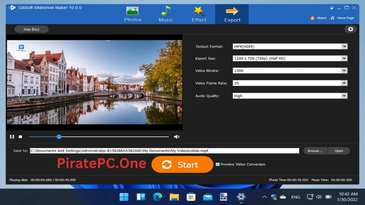Click the network display tray icon
This screenshot has height=205, width=365.
point(310,197)
